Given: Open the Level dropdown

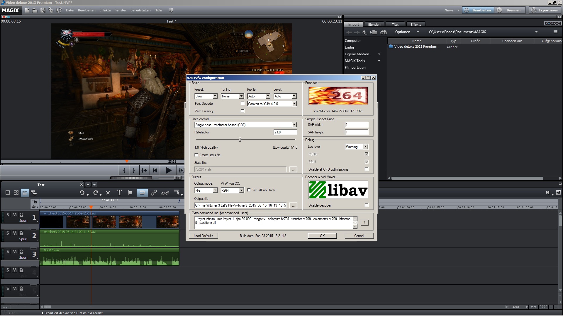Looking at the screenshot, I should 285,96.
